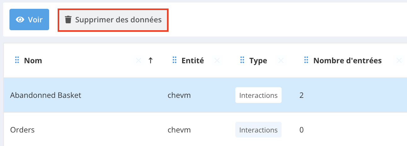Remove the Nom column with its X icon
This screenshot has width=407, height=146.
tap(138, 60)
